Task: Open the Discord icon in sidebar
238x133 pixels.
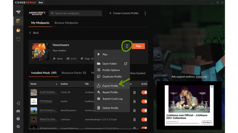Action: [18, 111]
